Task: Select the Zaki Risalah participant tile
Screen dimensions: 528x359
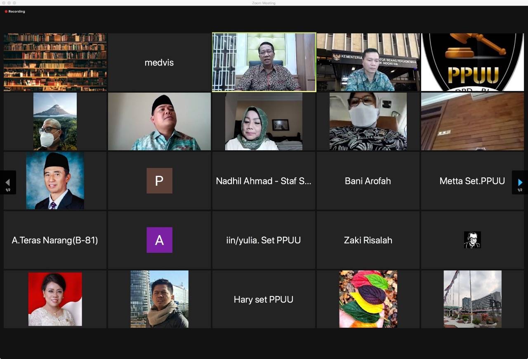Action: pos(368,240)
